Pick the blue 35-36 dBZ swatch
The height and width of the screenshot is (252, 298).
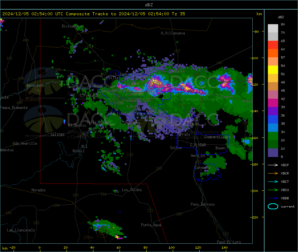(273, 119)
